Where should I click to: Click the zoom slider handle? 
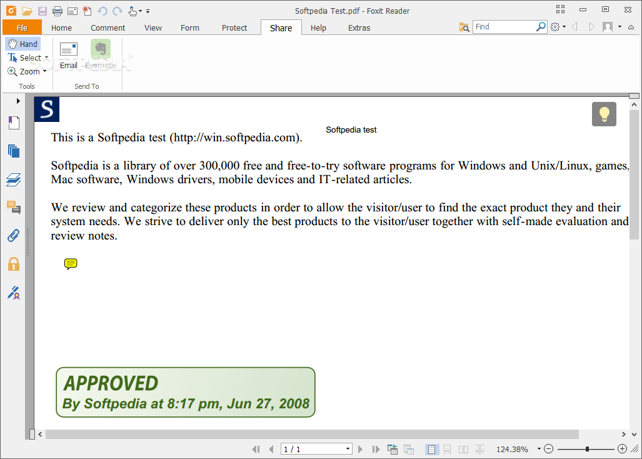[x=587, y=449]
